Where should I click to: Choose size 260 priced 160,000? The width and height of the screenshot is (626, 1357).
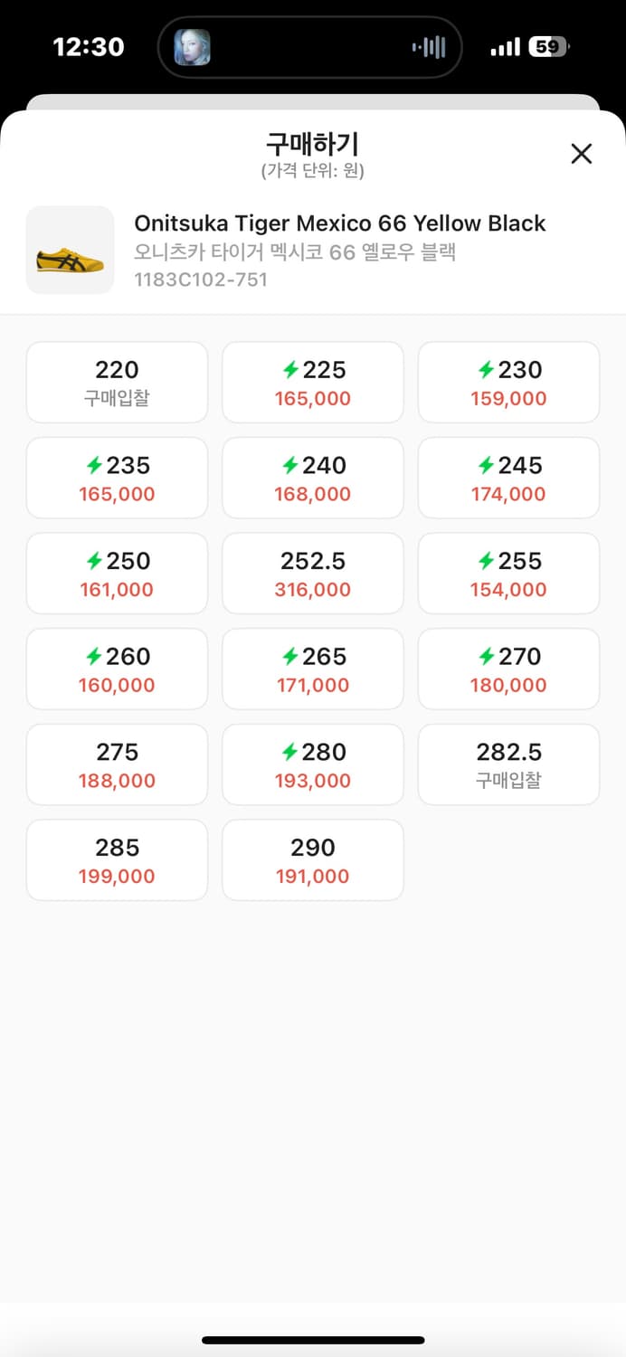point(117,669)
